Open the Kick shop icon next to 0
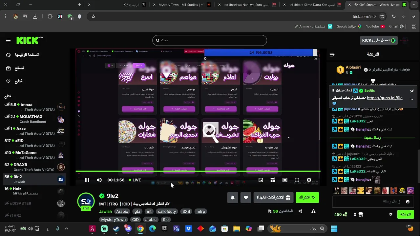 pyautogui.click(x=361, y=214)
